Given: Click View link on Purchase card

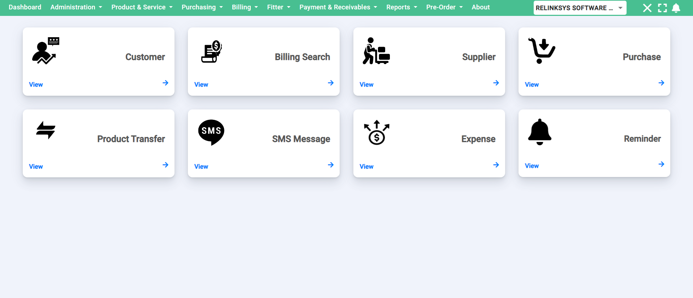Looking at the screenshot, I should 532,85.
